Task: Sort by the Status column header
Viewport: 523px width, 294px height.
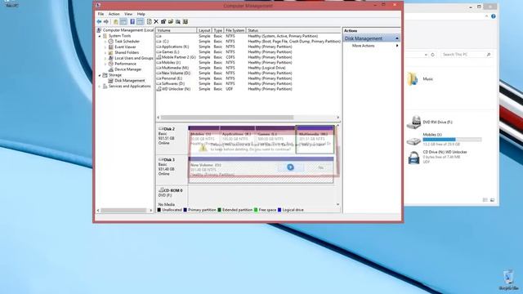Action: coord(293,30)
